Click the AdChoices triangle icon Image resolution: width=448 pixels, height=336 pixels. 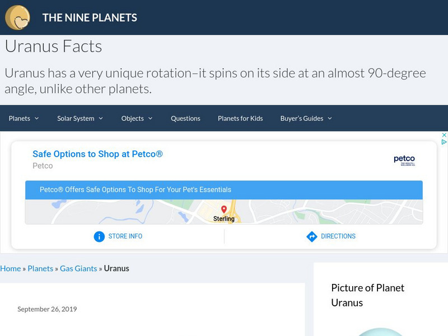point(444,142)
